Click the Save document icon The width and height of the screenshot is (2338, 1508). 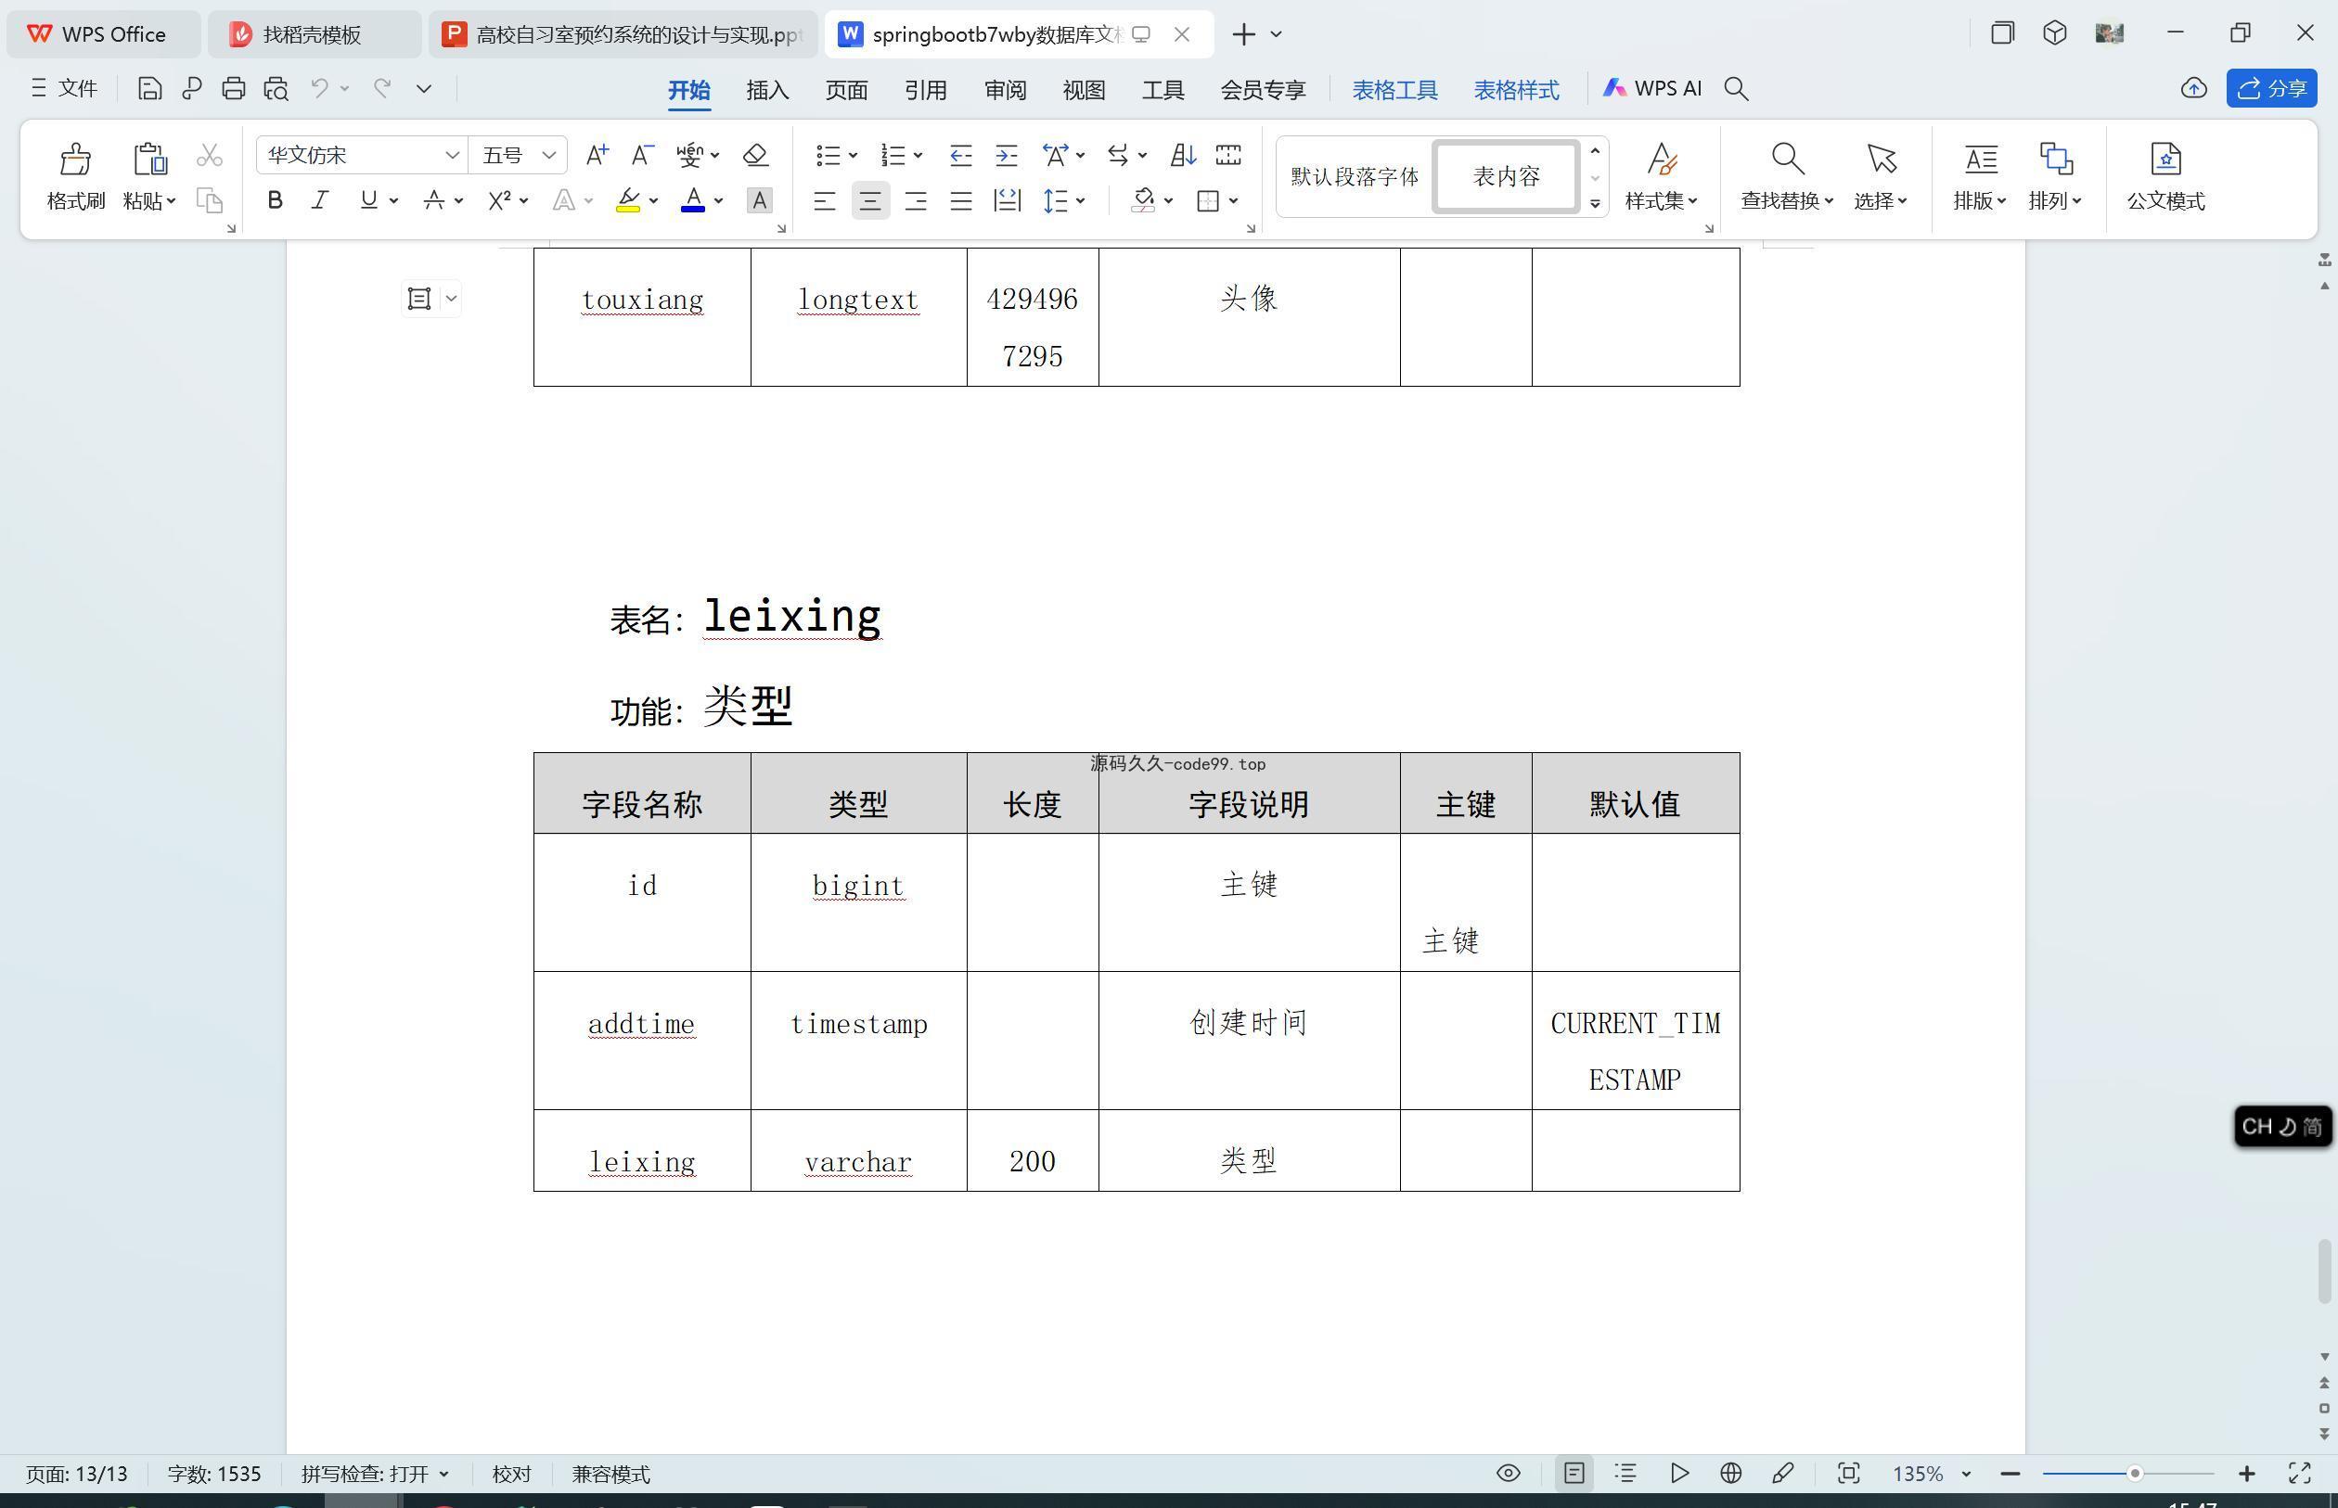(150, 89)
